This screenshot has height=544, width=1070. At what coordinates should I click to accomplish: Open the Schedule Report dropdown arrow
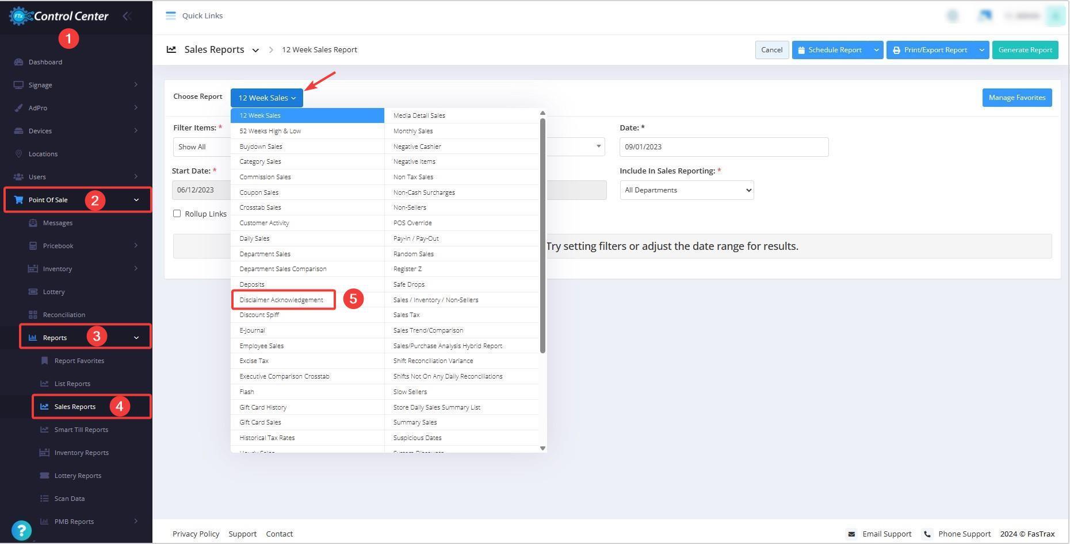pos(876,50)
